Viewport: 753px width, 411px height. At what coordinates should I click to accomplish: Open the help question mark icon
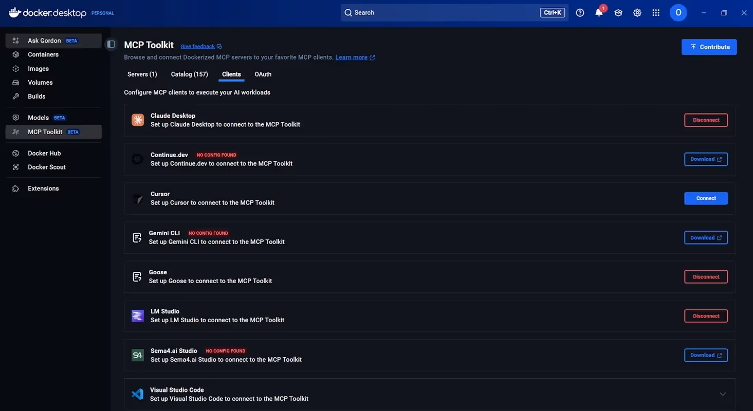pyautogui.click(x=580, y=13)
